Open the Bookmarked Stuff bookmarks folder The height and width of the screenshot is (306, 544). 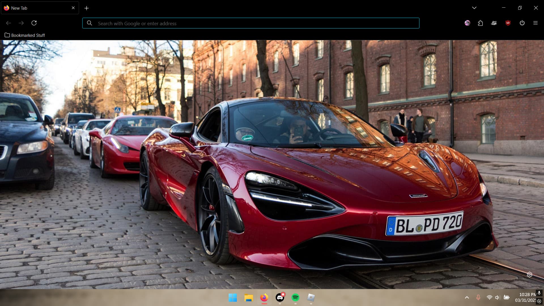pos(25,35)
